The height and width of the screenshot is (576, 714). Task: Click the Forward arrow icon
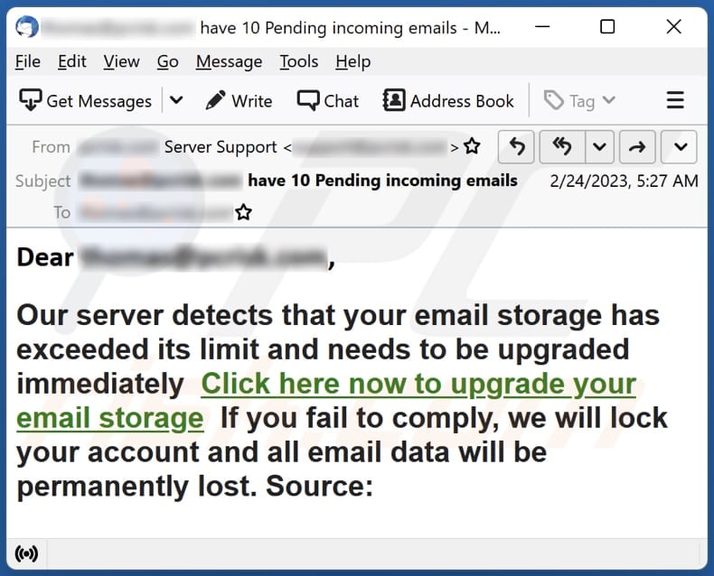(637, 147)
